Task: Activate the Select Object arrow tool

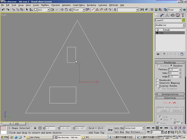Action: tap(27, 10)
